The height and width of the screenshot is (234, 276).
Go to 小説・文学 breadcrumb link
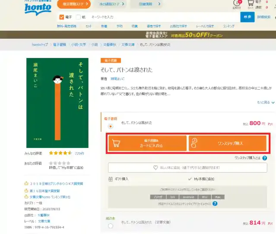tap(79, 45)
